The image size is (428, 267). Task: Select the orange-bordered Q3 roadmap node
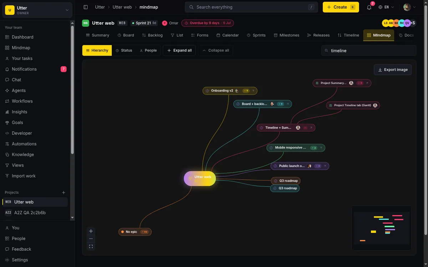pos(286,181)
